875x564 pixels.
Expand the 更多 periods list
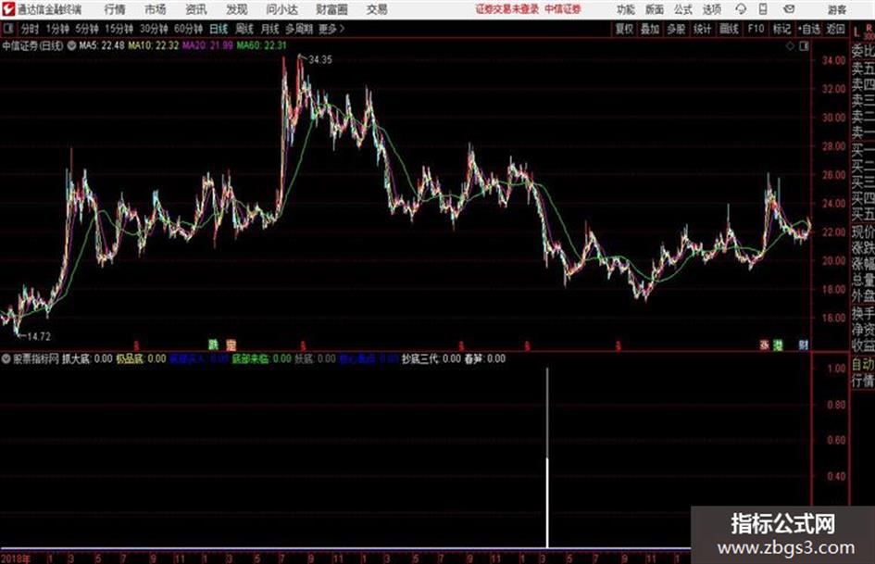pos(331,29)
